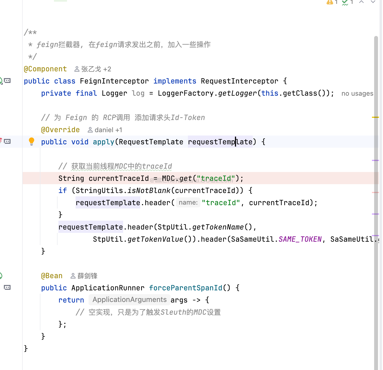Open author hint 'daniel +1' after @Override

(x=105, y=130)
